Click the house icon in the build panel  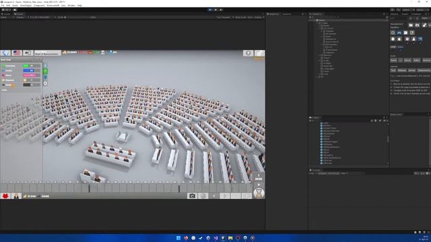coord(393,33)
